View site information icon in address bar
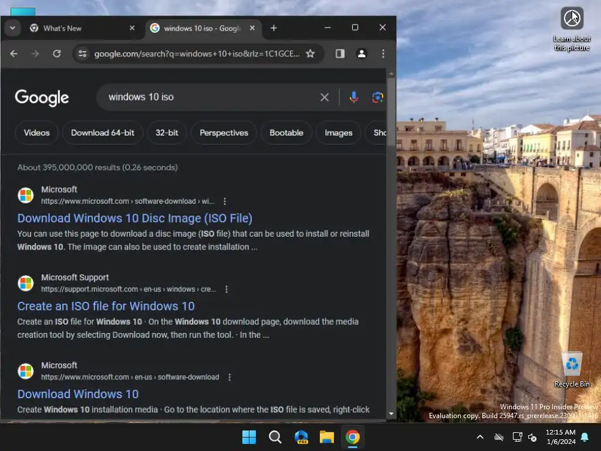Viewport: 601px width, 451px height. tap(82, 53)
